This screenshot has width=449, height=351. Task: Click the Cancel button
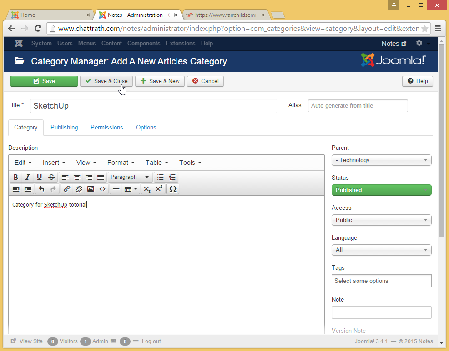click(x=205, y=81)
